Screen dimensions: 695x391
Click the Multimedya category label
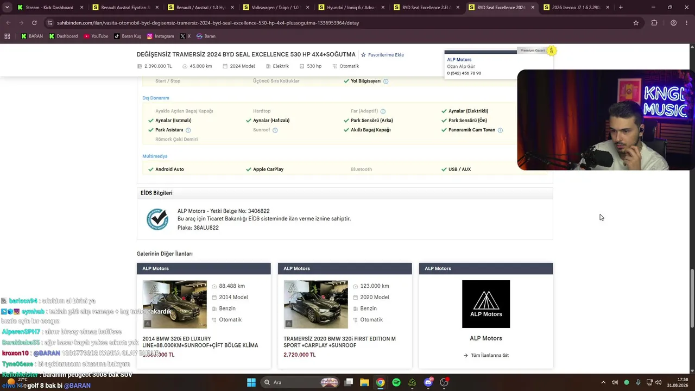[x=155, y=156]
